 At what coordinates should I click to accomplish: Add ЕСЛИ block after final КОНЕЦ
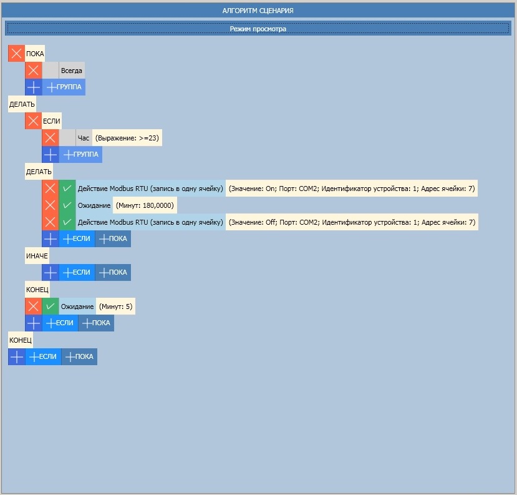coord(43,356)
